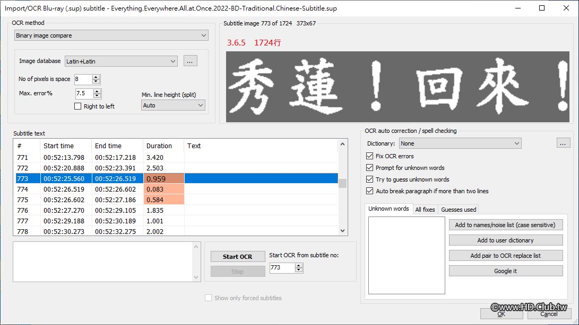579x325 pixels.
Task: Minimize the Import/OCR dialog window
Action: pos(518,8)
